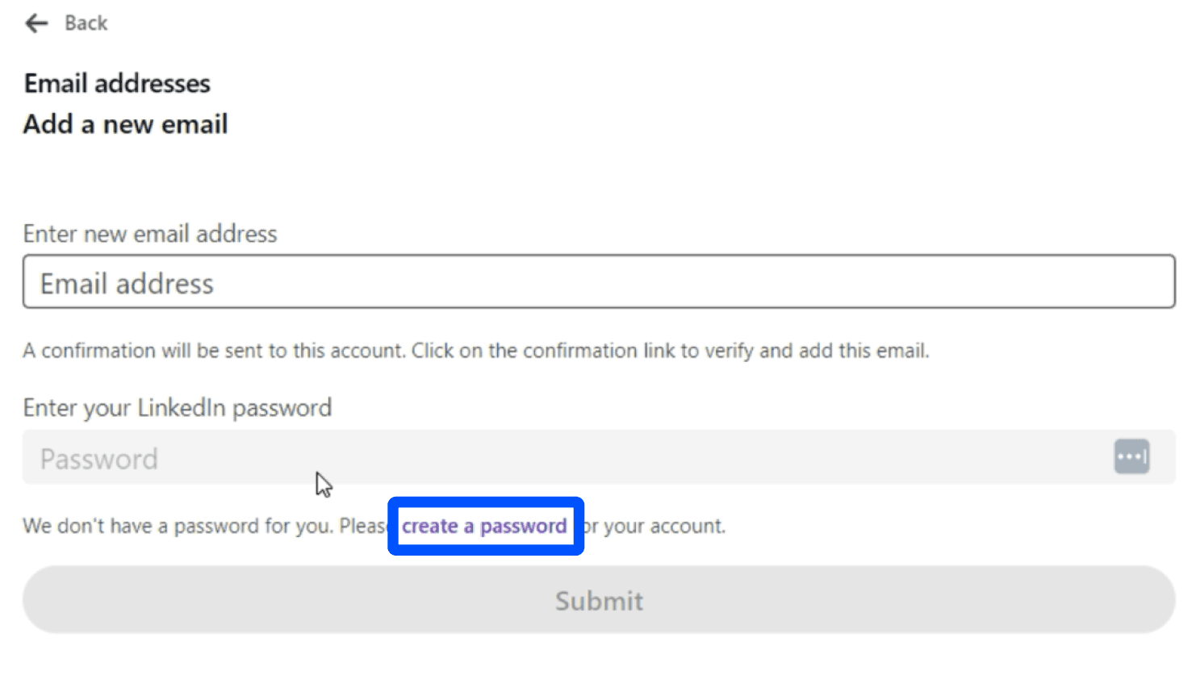Click the gray Submit button
This screenshot has height=679, width=1196.
(599, 600)
